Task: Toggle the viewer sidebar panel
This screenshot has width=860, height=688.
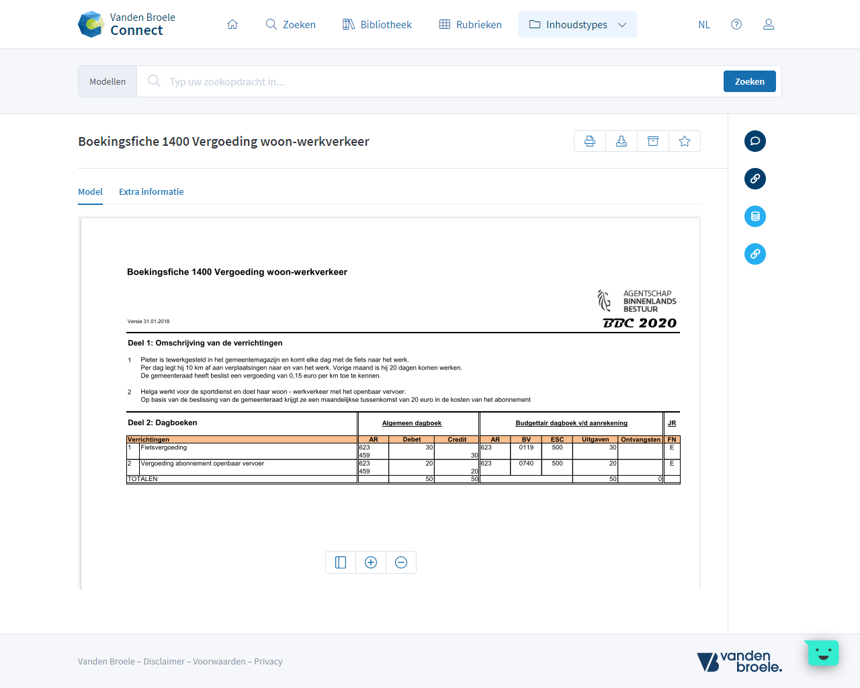Action: click(341, 562)
